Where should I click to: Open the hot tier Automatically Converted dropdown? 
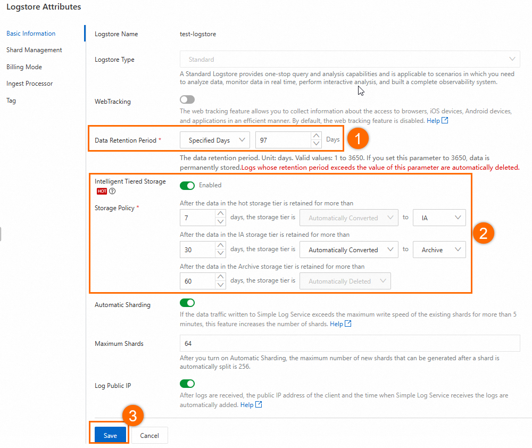349,218
